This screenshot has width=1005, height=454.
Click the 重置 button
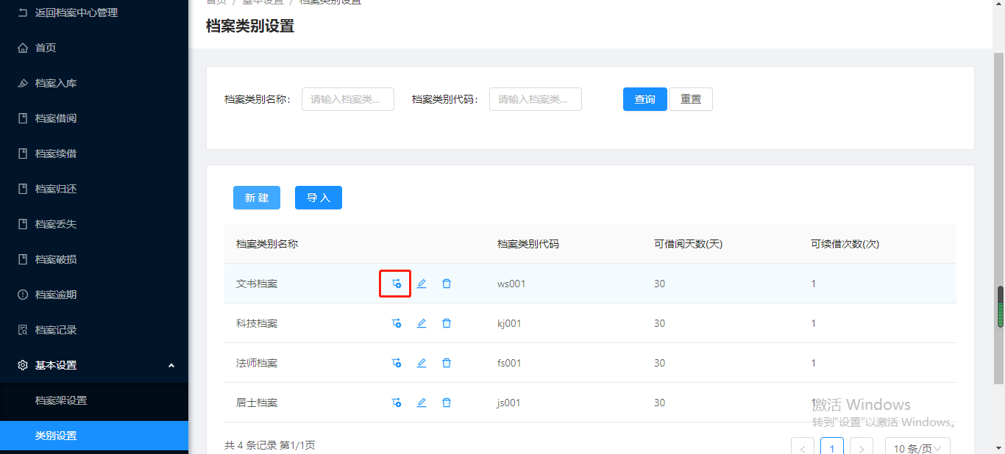(691, 99)
